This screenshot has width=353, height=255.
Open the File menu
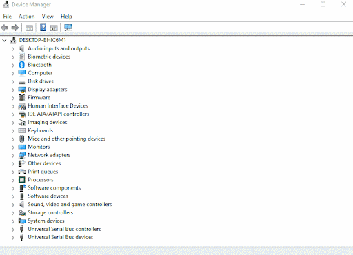[x=8, y=17]
